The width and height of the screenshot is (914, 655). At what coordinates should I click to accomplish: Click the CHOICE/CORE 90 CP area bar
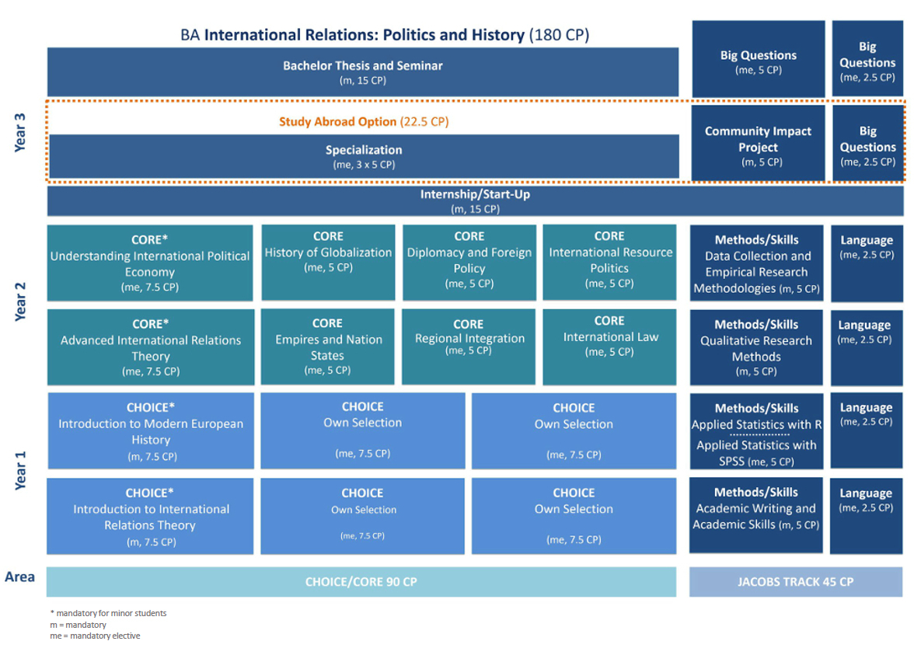pos(361,582)
